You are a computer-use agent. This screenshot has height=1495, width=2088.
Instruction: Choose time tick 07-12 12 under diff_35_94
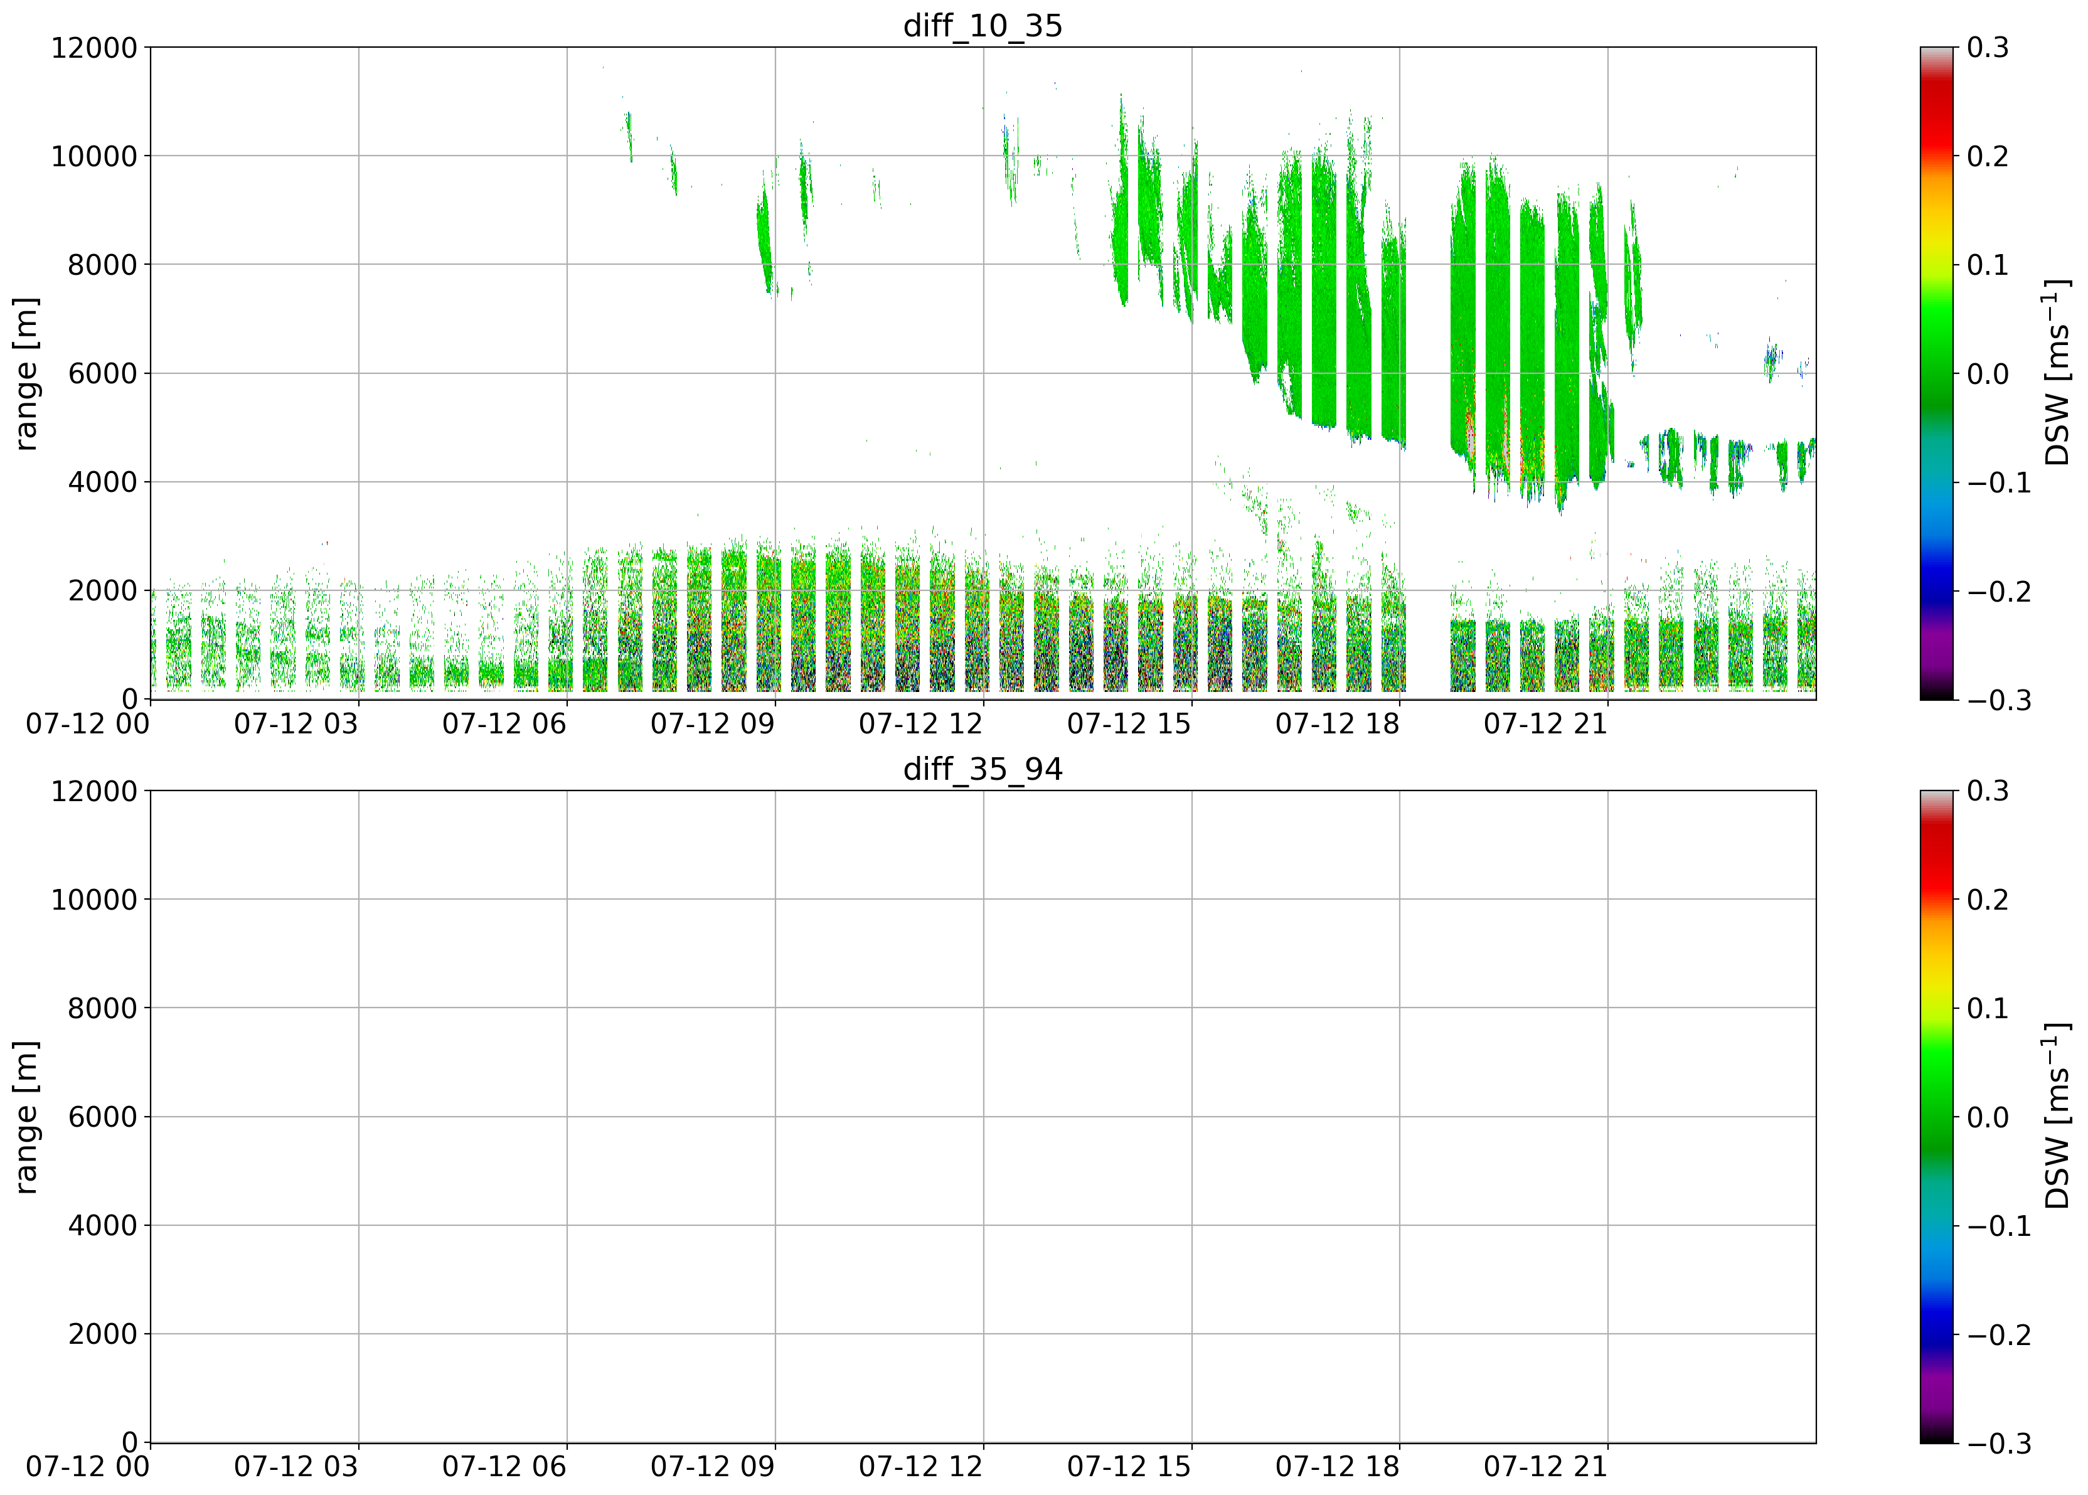click(x=920, y=1467)
